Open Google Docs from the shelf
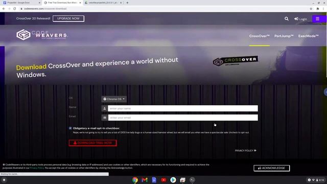Viewport: 327px width, 184px height. 154,180
